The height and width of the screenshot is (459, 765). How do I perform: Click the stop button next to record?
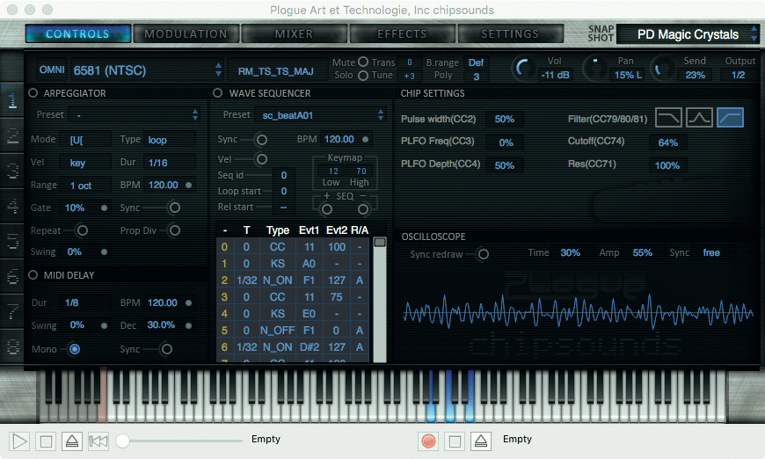coord(455,440)
